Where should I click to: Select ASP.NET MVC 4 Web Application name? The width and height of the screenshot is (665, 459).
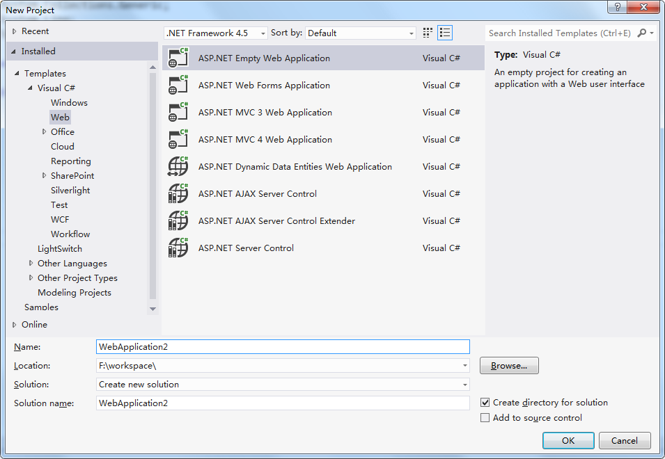click(265, 139)
